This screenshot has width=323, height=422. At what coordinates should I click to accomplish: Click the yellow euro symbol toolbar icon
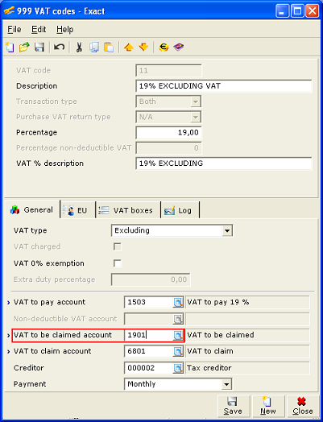[164, 48]
